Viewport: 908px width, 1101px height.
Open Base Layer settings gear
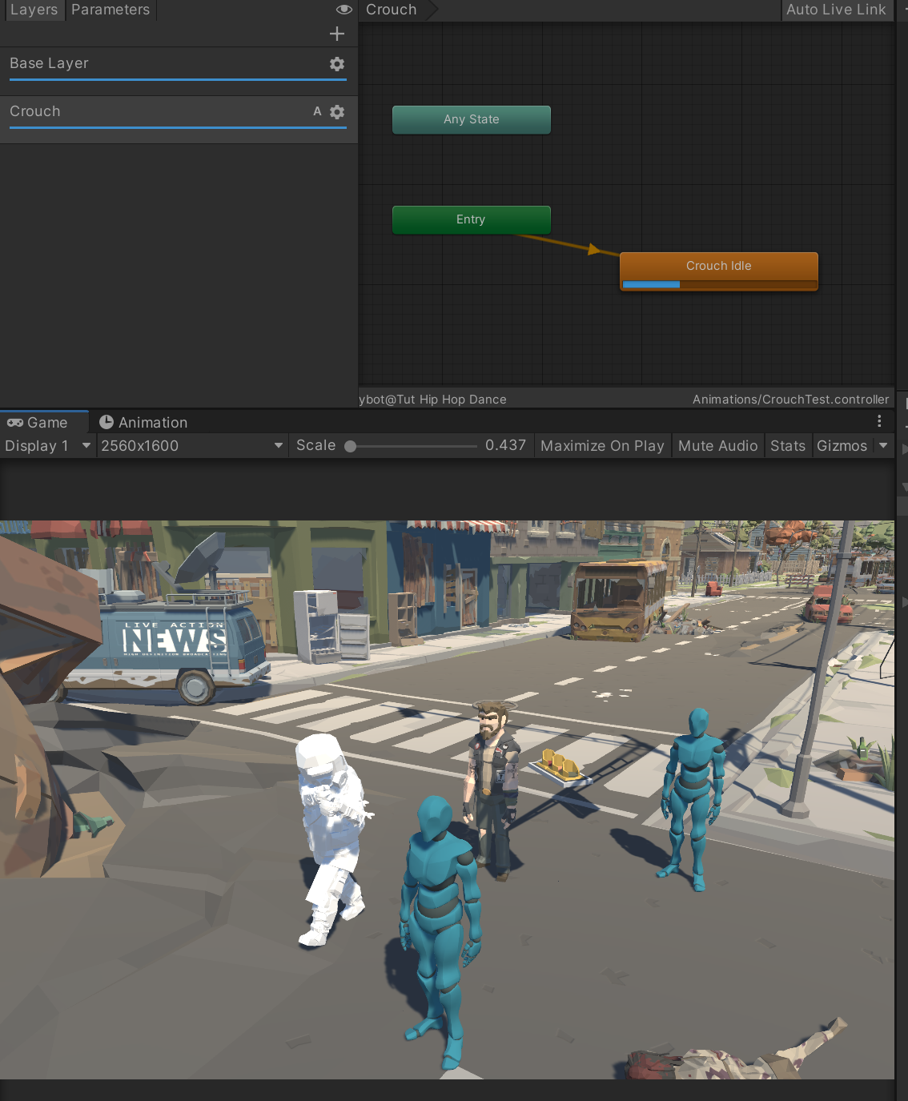[x=337, y=64]
